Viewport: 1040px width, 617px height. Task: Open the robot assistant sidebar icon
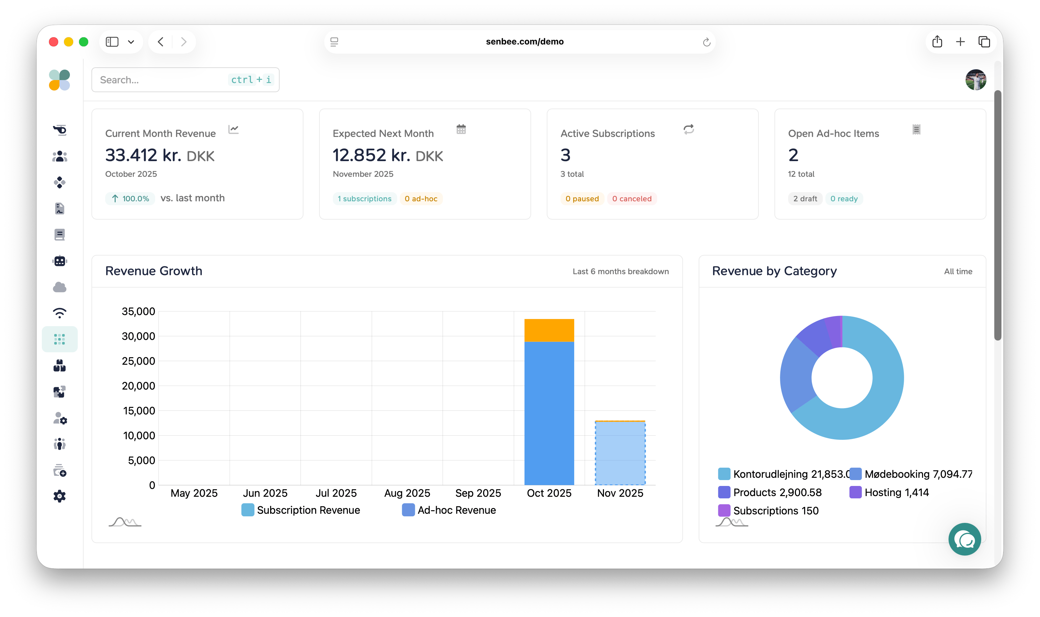[x=60, y=261]
